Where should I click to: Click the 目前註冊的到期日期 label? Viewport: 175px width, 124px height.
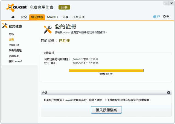tap(57, 59)
